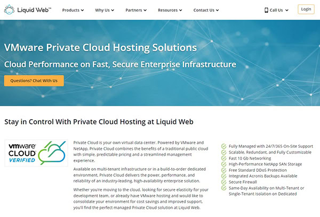This screenshot has height=217, width=320.
Task: Click checkmark icon next to Fully Managed support
Action: tap(223, 146)
